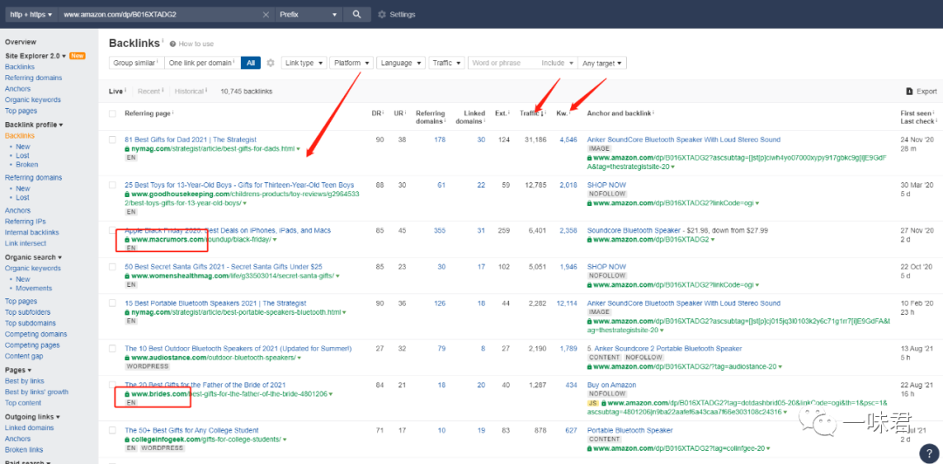The height and width of the screenshot is (464, 943).
Task: Open the Prefix mode dropdown
Action: 308,15
